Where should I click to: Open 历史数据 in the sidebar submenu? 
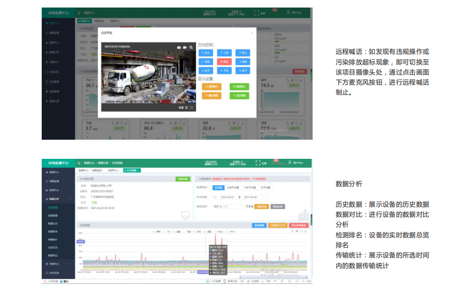point(53,208)
